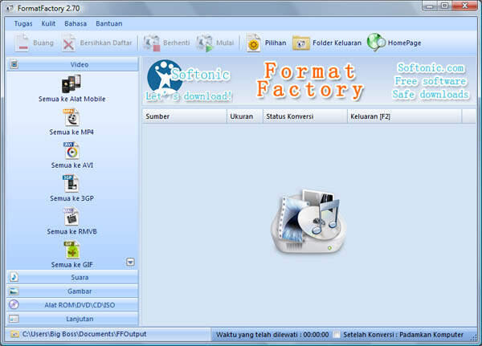This screenshot has width=482, height=346.
Task: Click the Semua ke 3GP label
Action: pos(72,198)
